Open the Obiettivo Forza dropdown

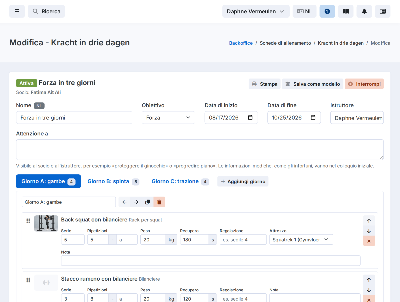click(168, 118)
